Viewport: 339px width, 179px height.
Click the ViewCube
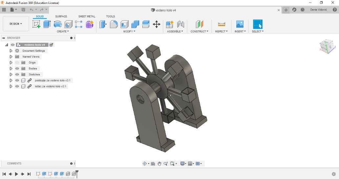click(327, 46)
